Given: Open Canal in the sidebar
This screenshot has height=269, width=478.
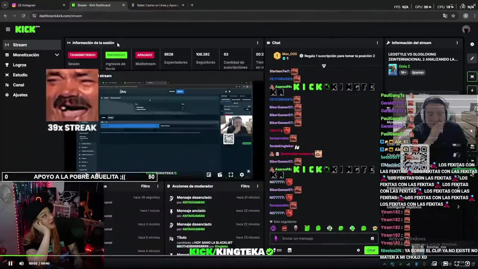Looking at the screenshot, I should 18,85.
